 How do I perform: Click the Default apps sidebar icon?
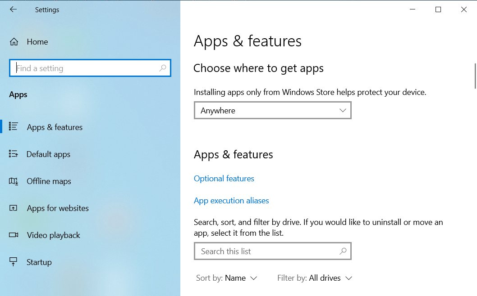[x=14, y=154]
